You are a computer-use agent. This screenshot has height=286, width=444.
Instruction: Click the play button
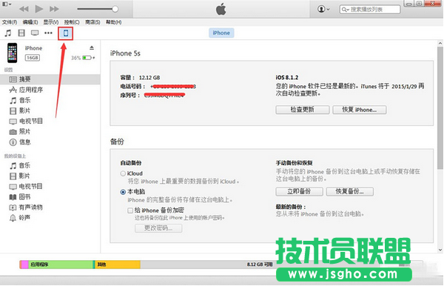pos(39,9)
